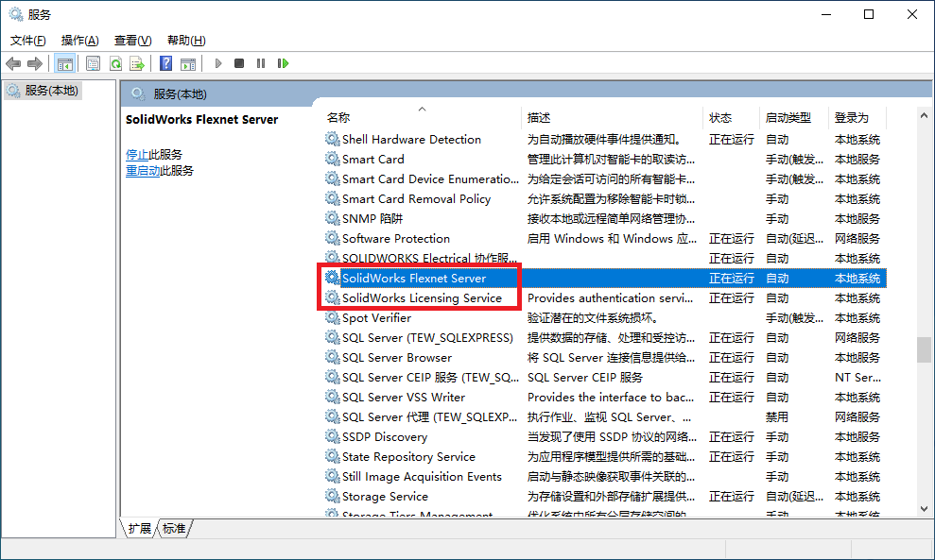Click the gear icon beside Spot Verifier
The width and height of the screenshot is (935, 560).
332,317
